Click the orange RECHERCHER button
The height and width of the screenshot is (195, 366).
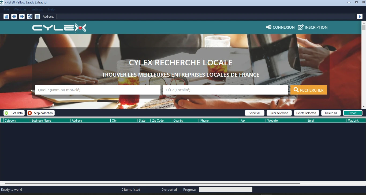(x=309, y=90)
